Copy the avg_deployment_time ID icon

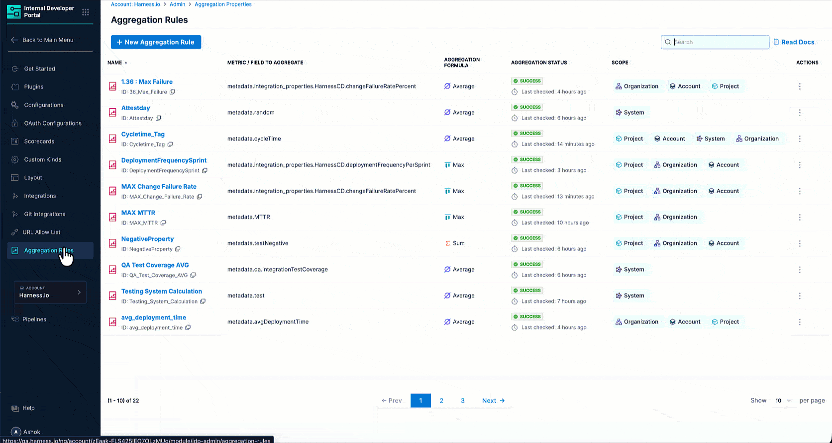point(188,328)
